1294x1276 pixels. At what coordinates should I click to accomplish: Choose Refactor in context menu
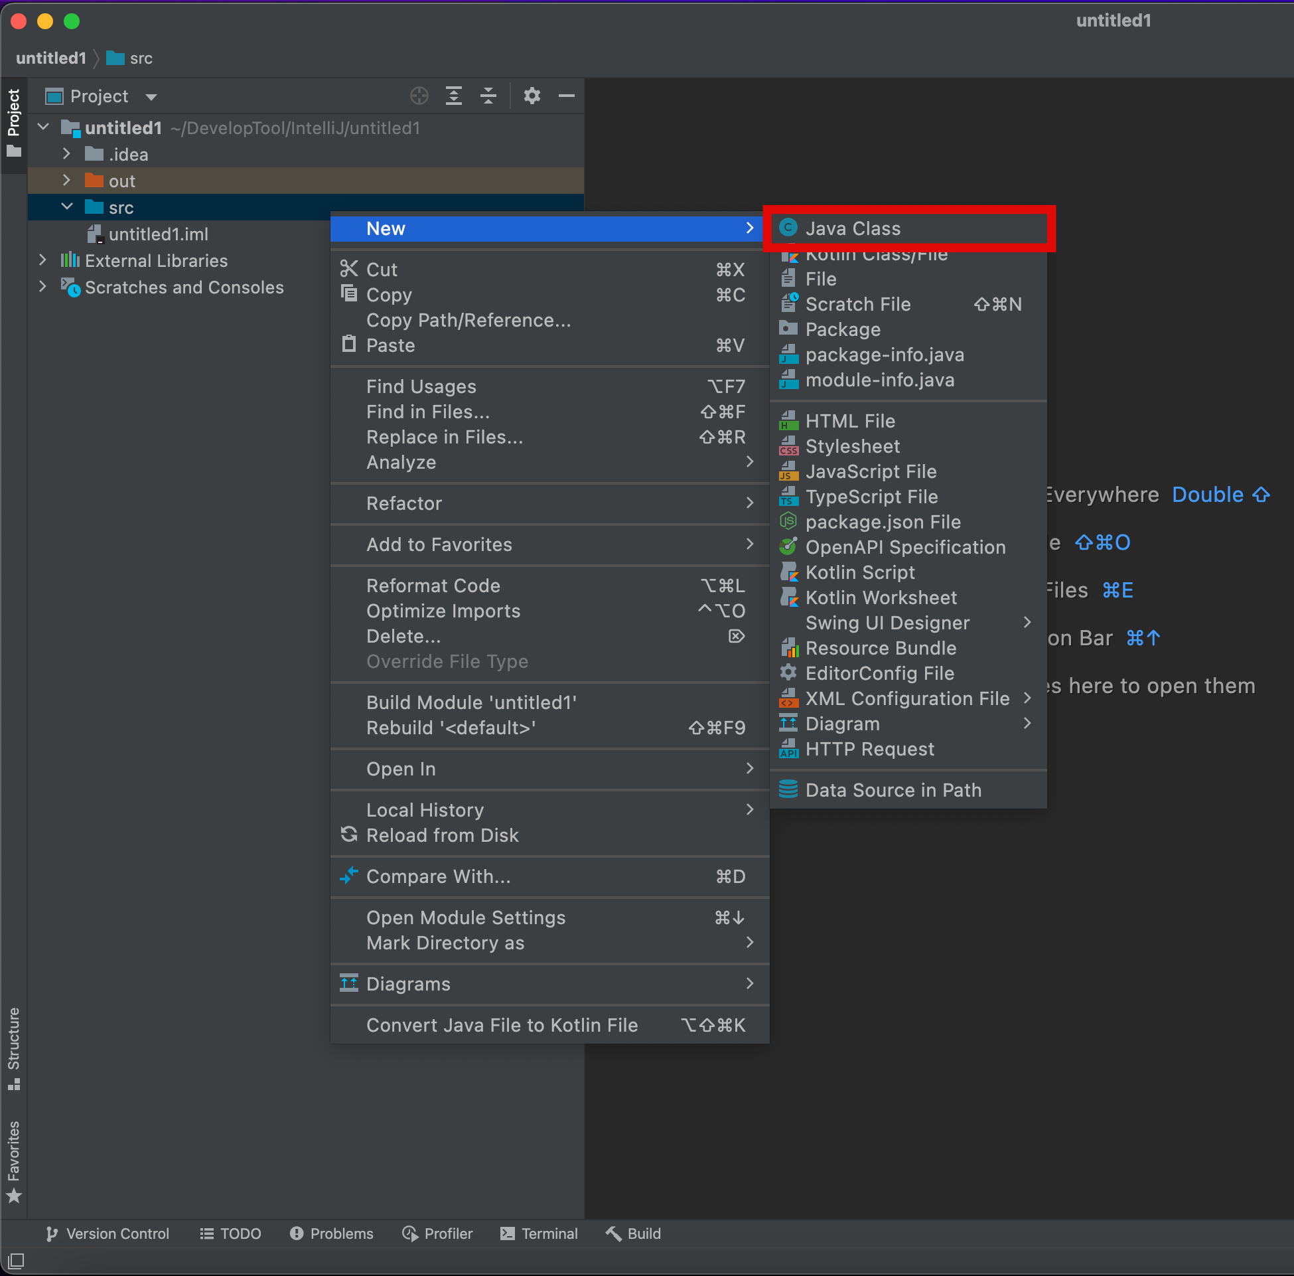click(x=404, y=503)
